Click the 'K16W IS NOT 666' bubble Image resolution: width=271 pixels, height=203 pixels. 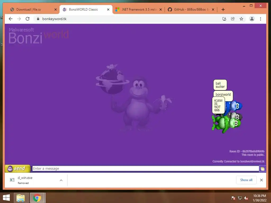[218, 105]
